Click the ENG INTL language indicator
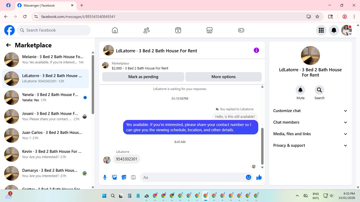This screenshot has height=202, width=360. point(316,196)
